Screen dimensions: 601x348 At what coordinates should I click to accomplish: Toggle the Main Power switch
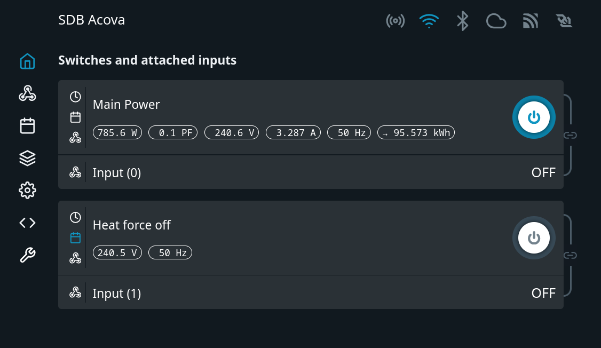pyautogui.click(x=534, y=117)
